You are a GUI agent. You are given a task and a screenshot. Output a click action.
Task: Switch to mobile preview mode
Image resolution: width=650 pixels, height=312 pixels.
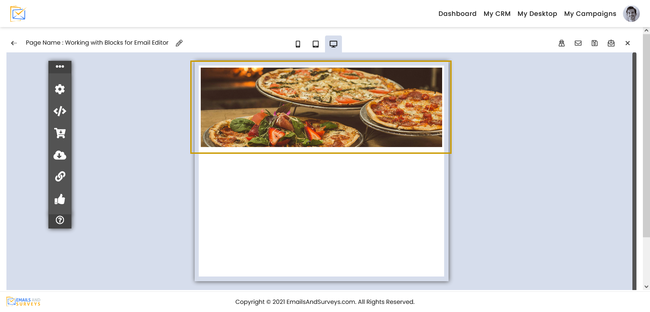(298, 44)
